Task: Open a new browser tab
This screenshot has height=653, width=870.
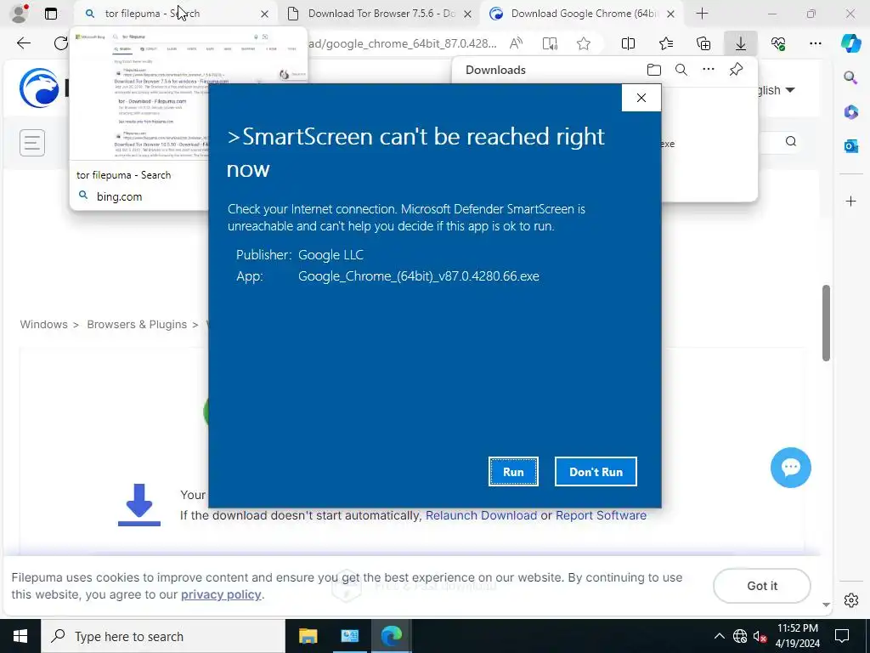Action: [702, 14]
